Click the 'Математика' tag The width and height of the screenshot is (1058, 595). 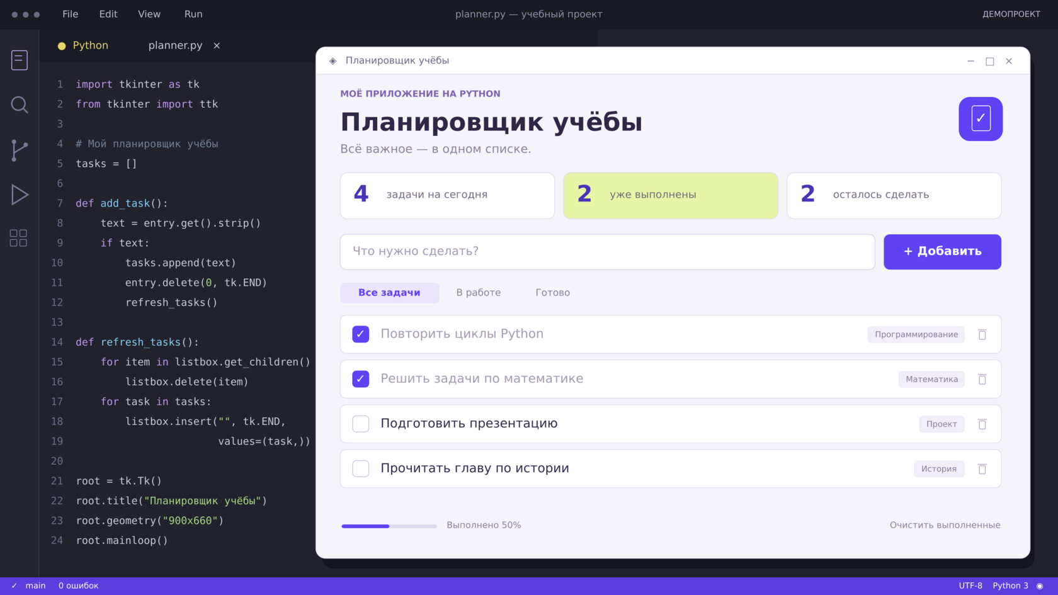(931, 379)
